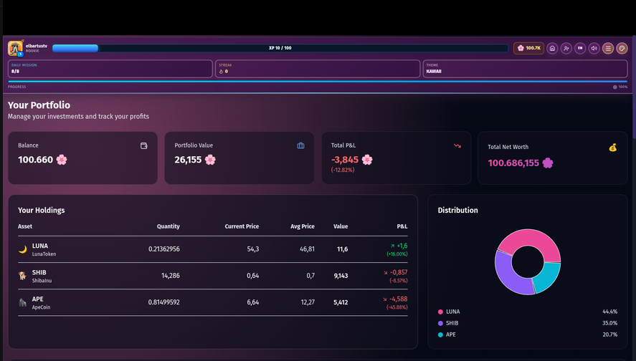Open the Theme KAWAII selector
Screen dimensions: 636x361
pyautogui.click(x=525, y=68)
